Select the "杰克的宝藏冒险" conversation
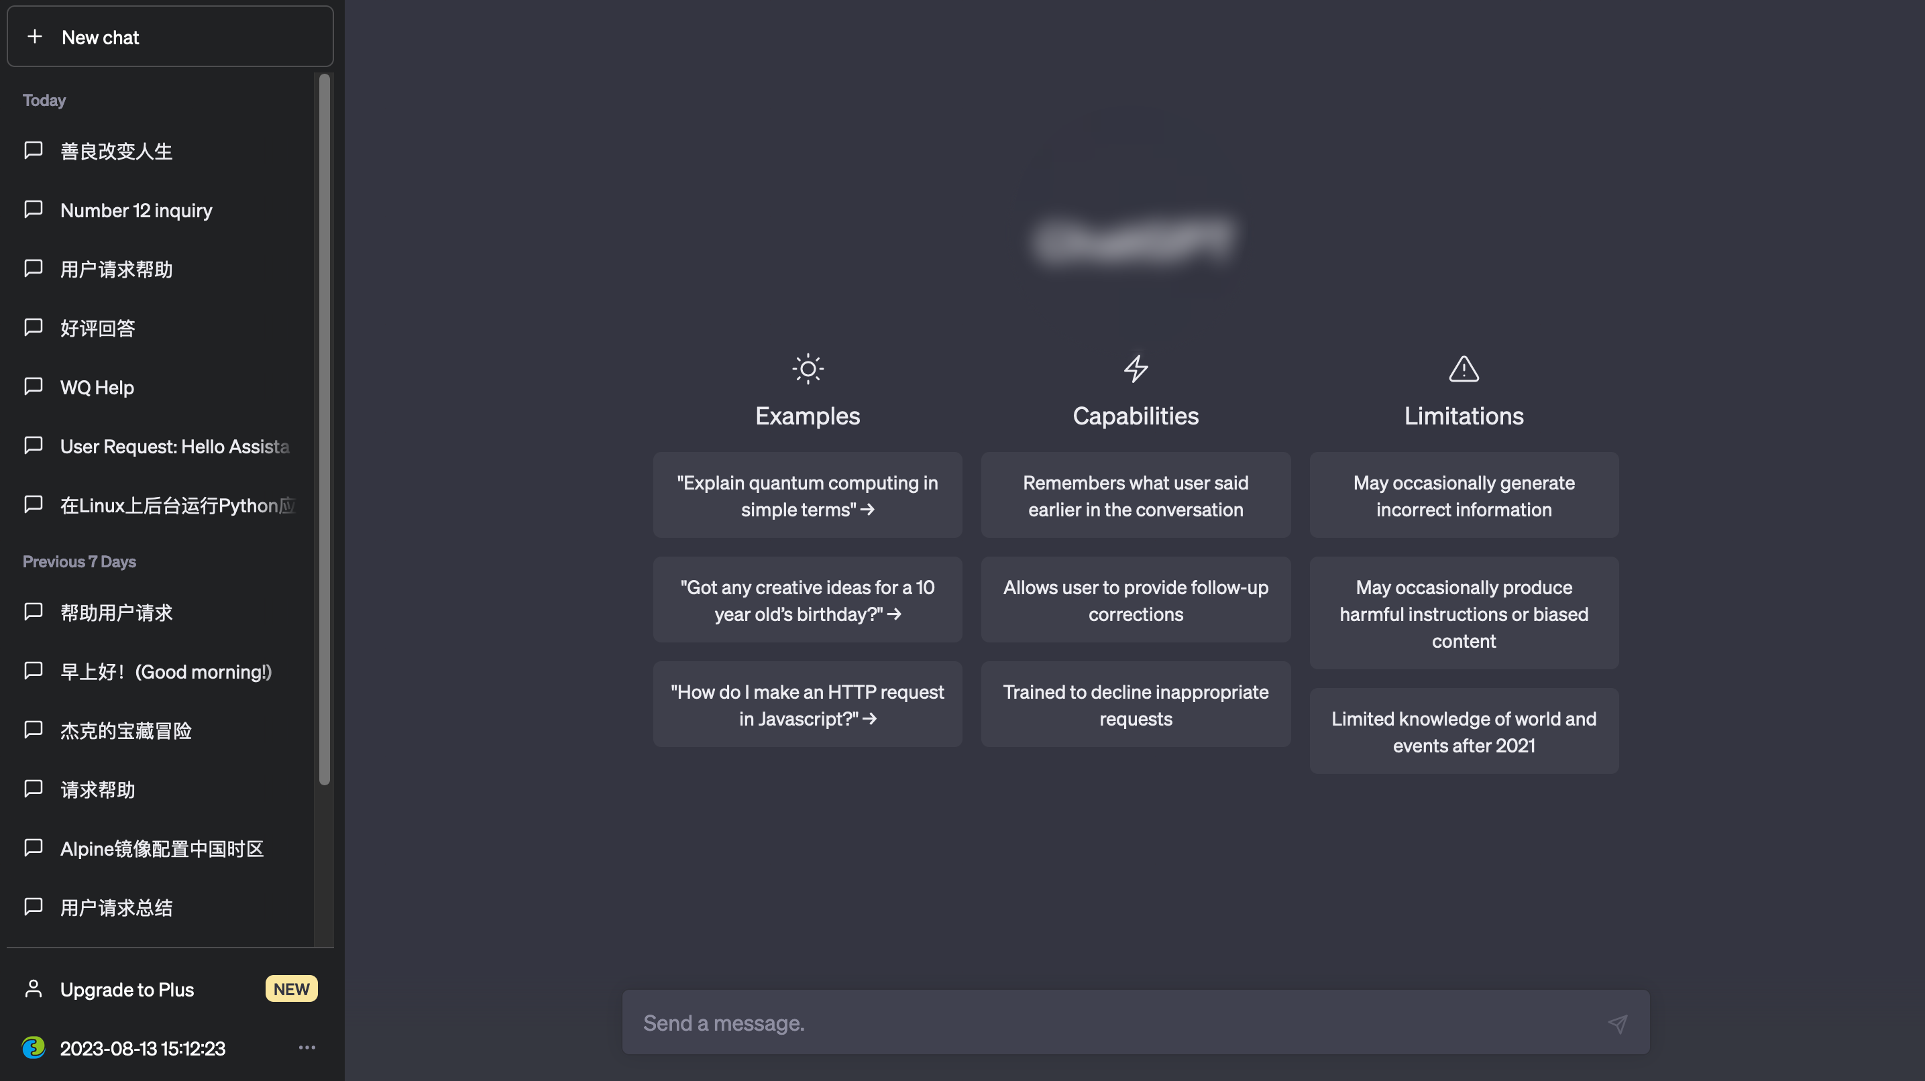The height and width of the screenshot is (1081, 1925). (126, 731)
